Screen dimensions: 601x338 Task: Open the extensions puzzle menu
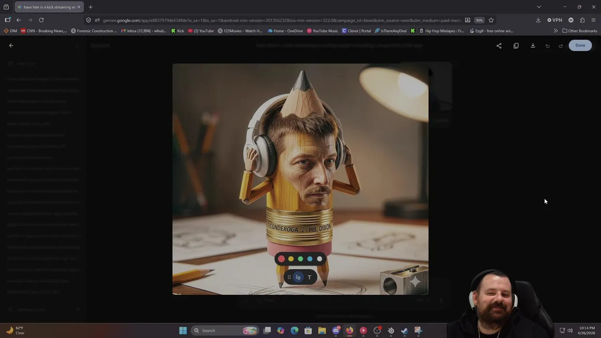(x=582, y=20)
